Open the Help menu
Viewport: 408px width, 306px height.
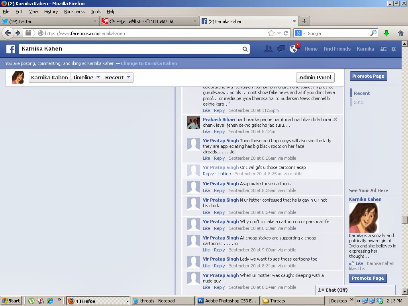(111, 12)
